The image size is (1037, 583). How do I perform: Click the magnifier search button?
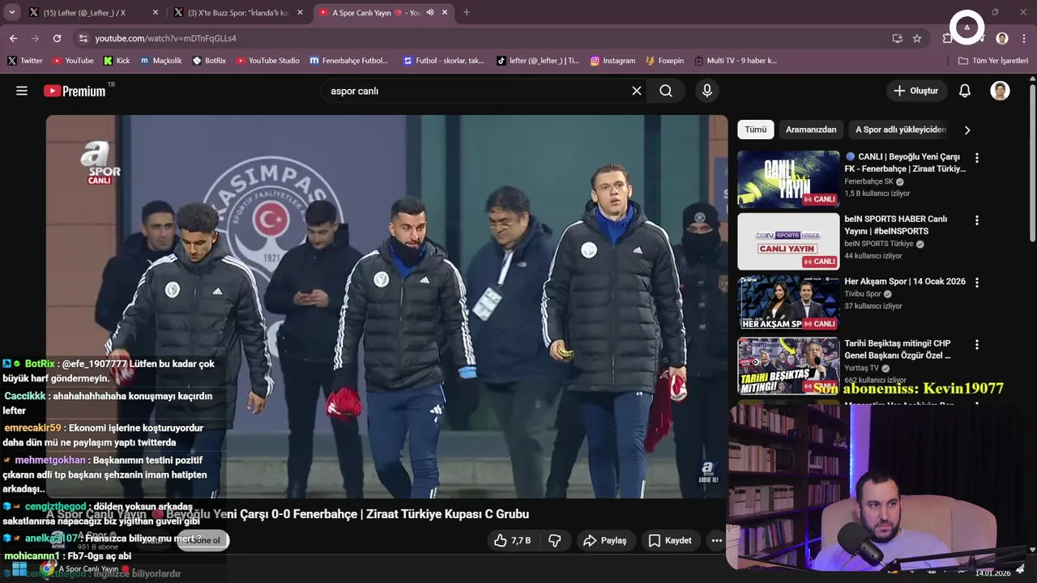pyautogui.click(x=666, y=91)
